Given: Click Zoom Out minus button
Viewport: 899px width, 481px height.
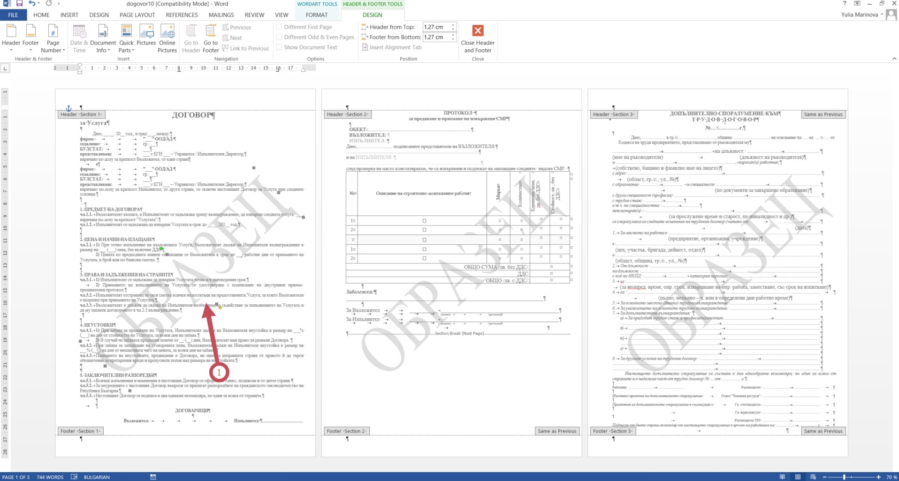Looking at the screenshot, I should 824,477.
